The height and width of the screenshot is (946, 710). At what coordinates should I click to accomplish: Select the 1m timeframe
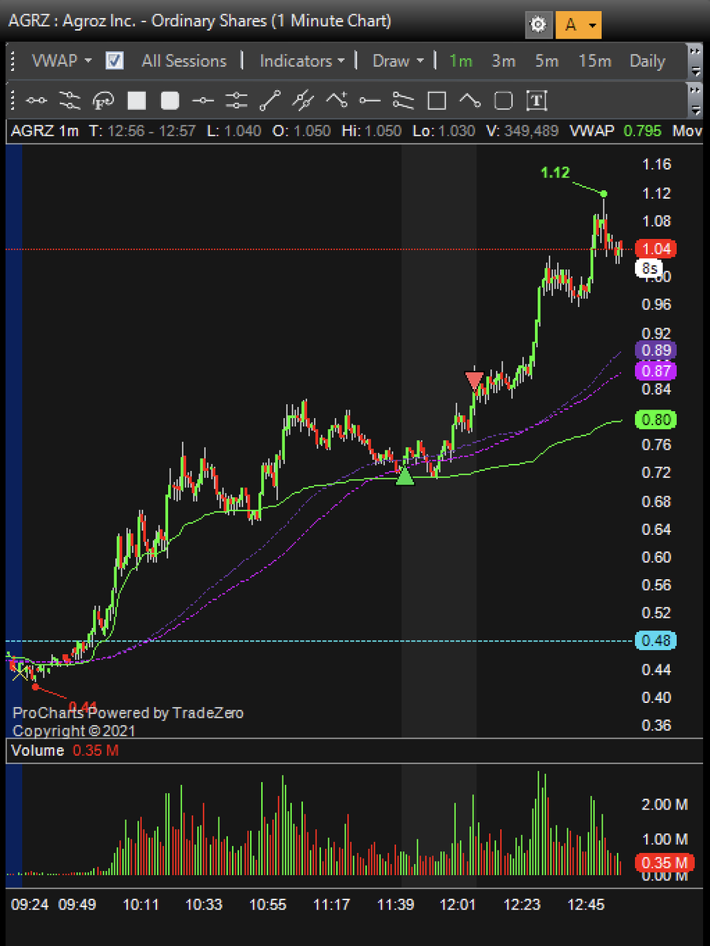[461, 61]
